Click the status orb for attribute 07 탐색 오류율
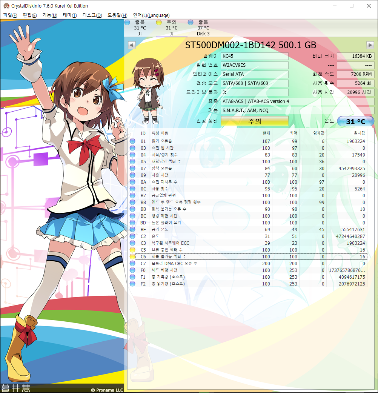The height and width of the screenshot is (393, 378). coord(132,168)
